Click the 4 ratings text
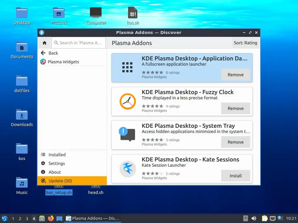This screenshot has height=223, width=298. point(173,106)
